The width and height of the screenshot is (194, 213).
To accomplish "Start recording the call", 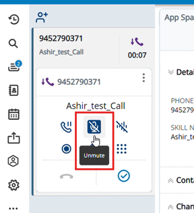I will point(66,149).
